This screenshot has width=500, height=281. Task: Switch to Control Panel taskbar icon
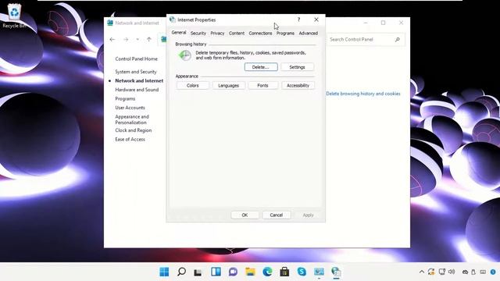(319, 272)
